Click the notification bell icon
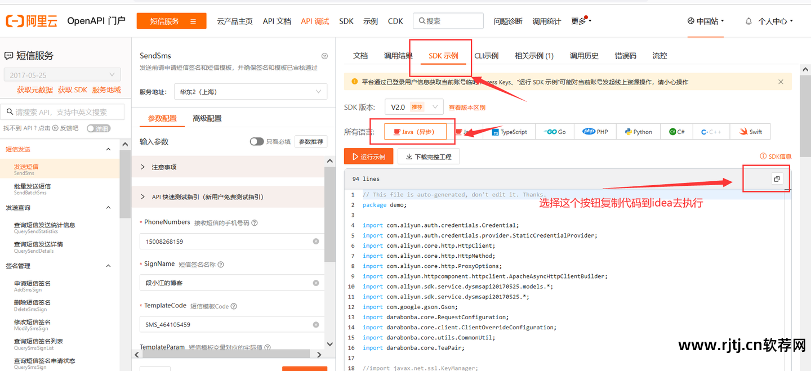Image resolution: width=811 pixels, height=371 pixels. [748, 21]
